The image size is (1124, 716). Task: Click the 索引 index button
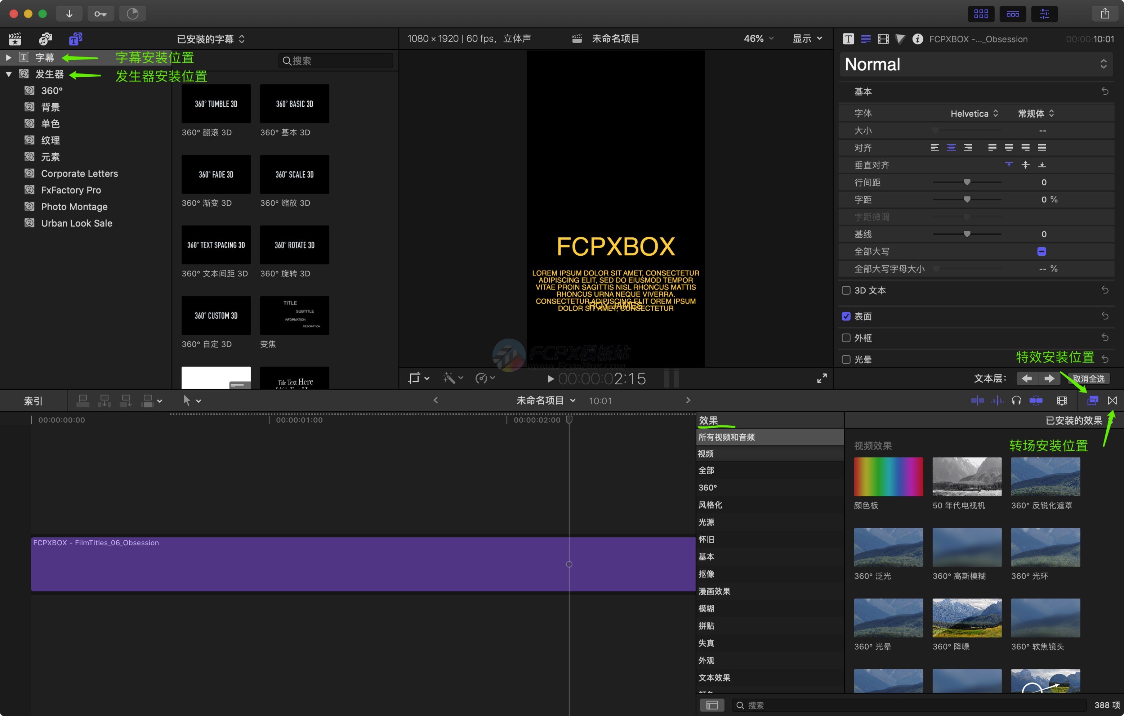coord(33,400)
